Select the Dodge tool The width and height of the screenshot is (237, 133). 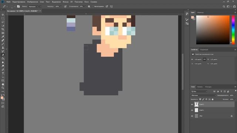tap(3, 66)
